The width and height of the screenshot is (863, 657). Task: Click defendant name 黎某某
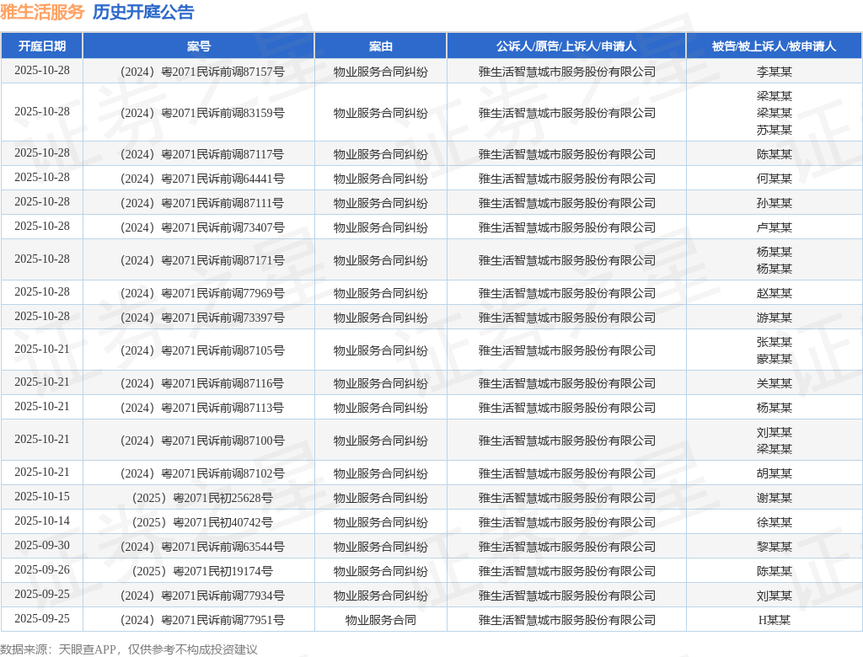(x=774, y=547)
